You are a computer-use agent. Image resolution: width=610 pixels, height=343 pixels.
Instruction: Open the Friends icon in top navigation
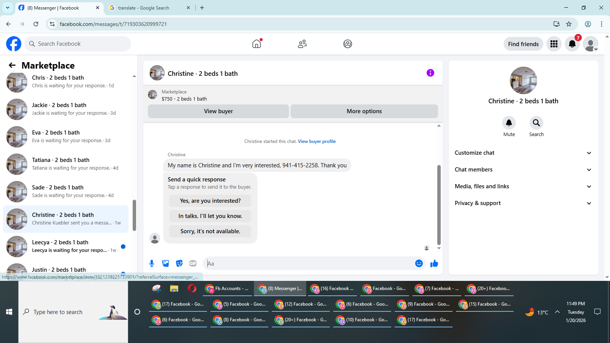302,44
